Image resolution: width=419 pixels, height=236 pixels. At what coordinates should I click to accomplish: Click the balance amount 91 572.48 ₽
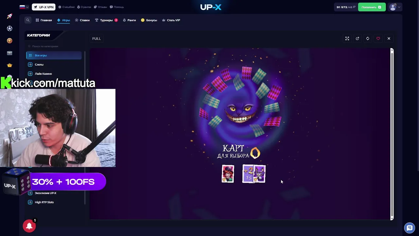346,7
